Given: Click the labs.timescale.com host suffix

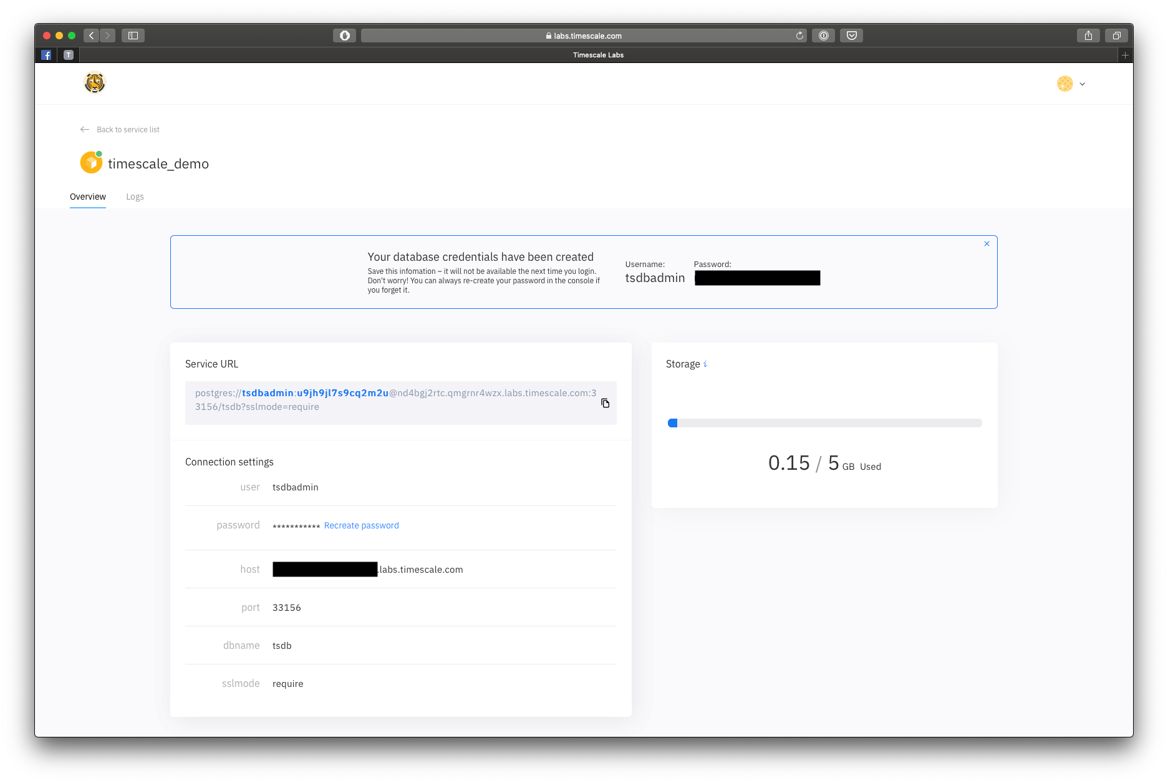Looking at the screenshot, I should 421,570.
